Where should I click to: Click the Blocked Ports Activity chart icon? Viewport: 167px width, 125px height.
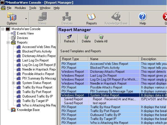[19, 51]
